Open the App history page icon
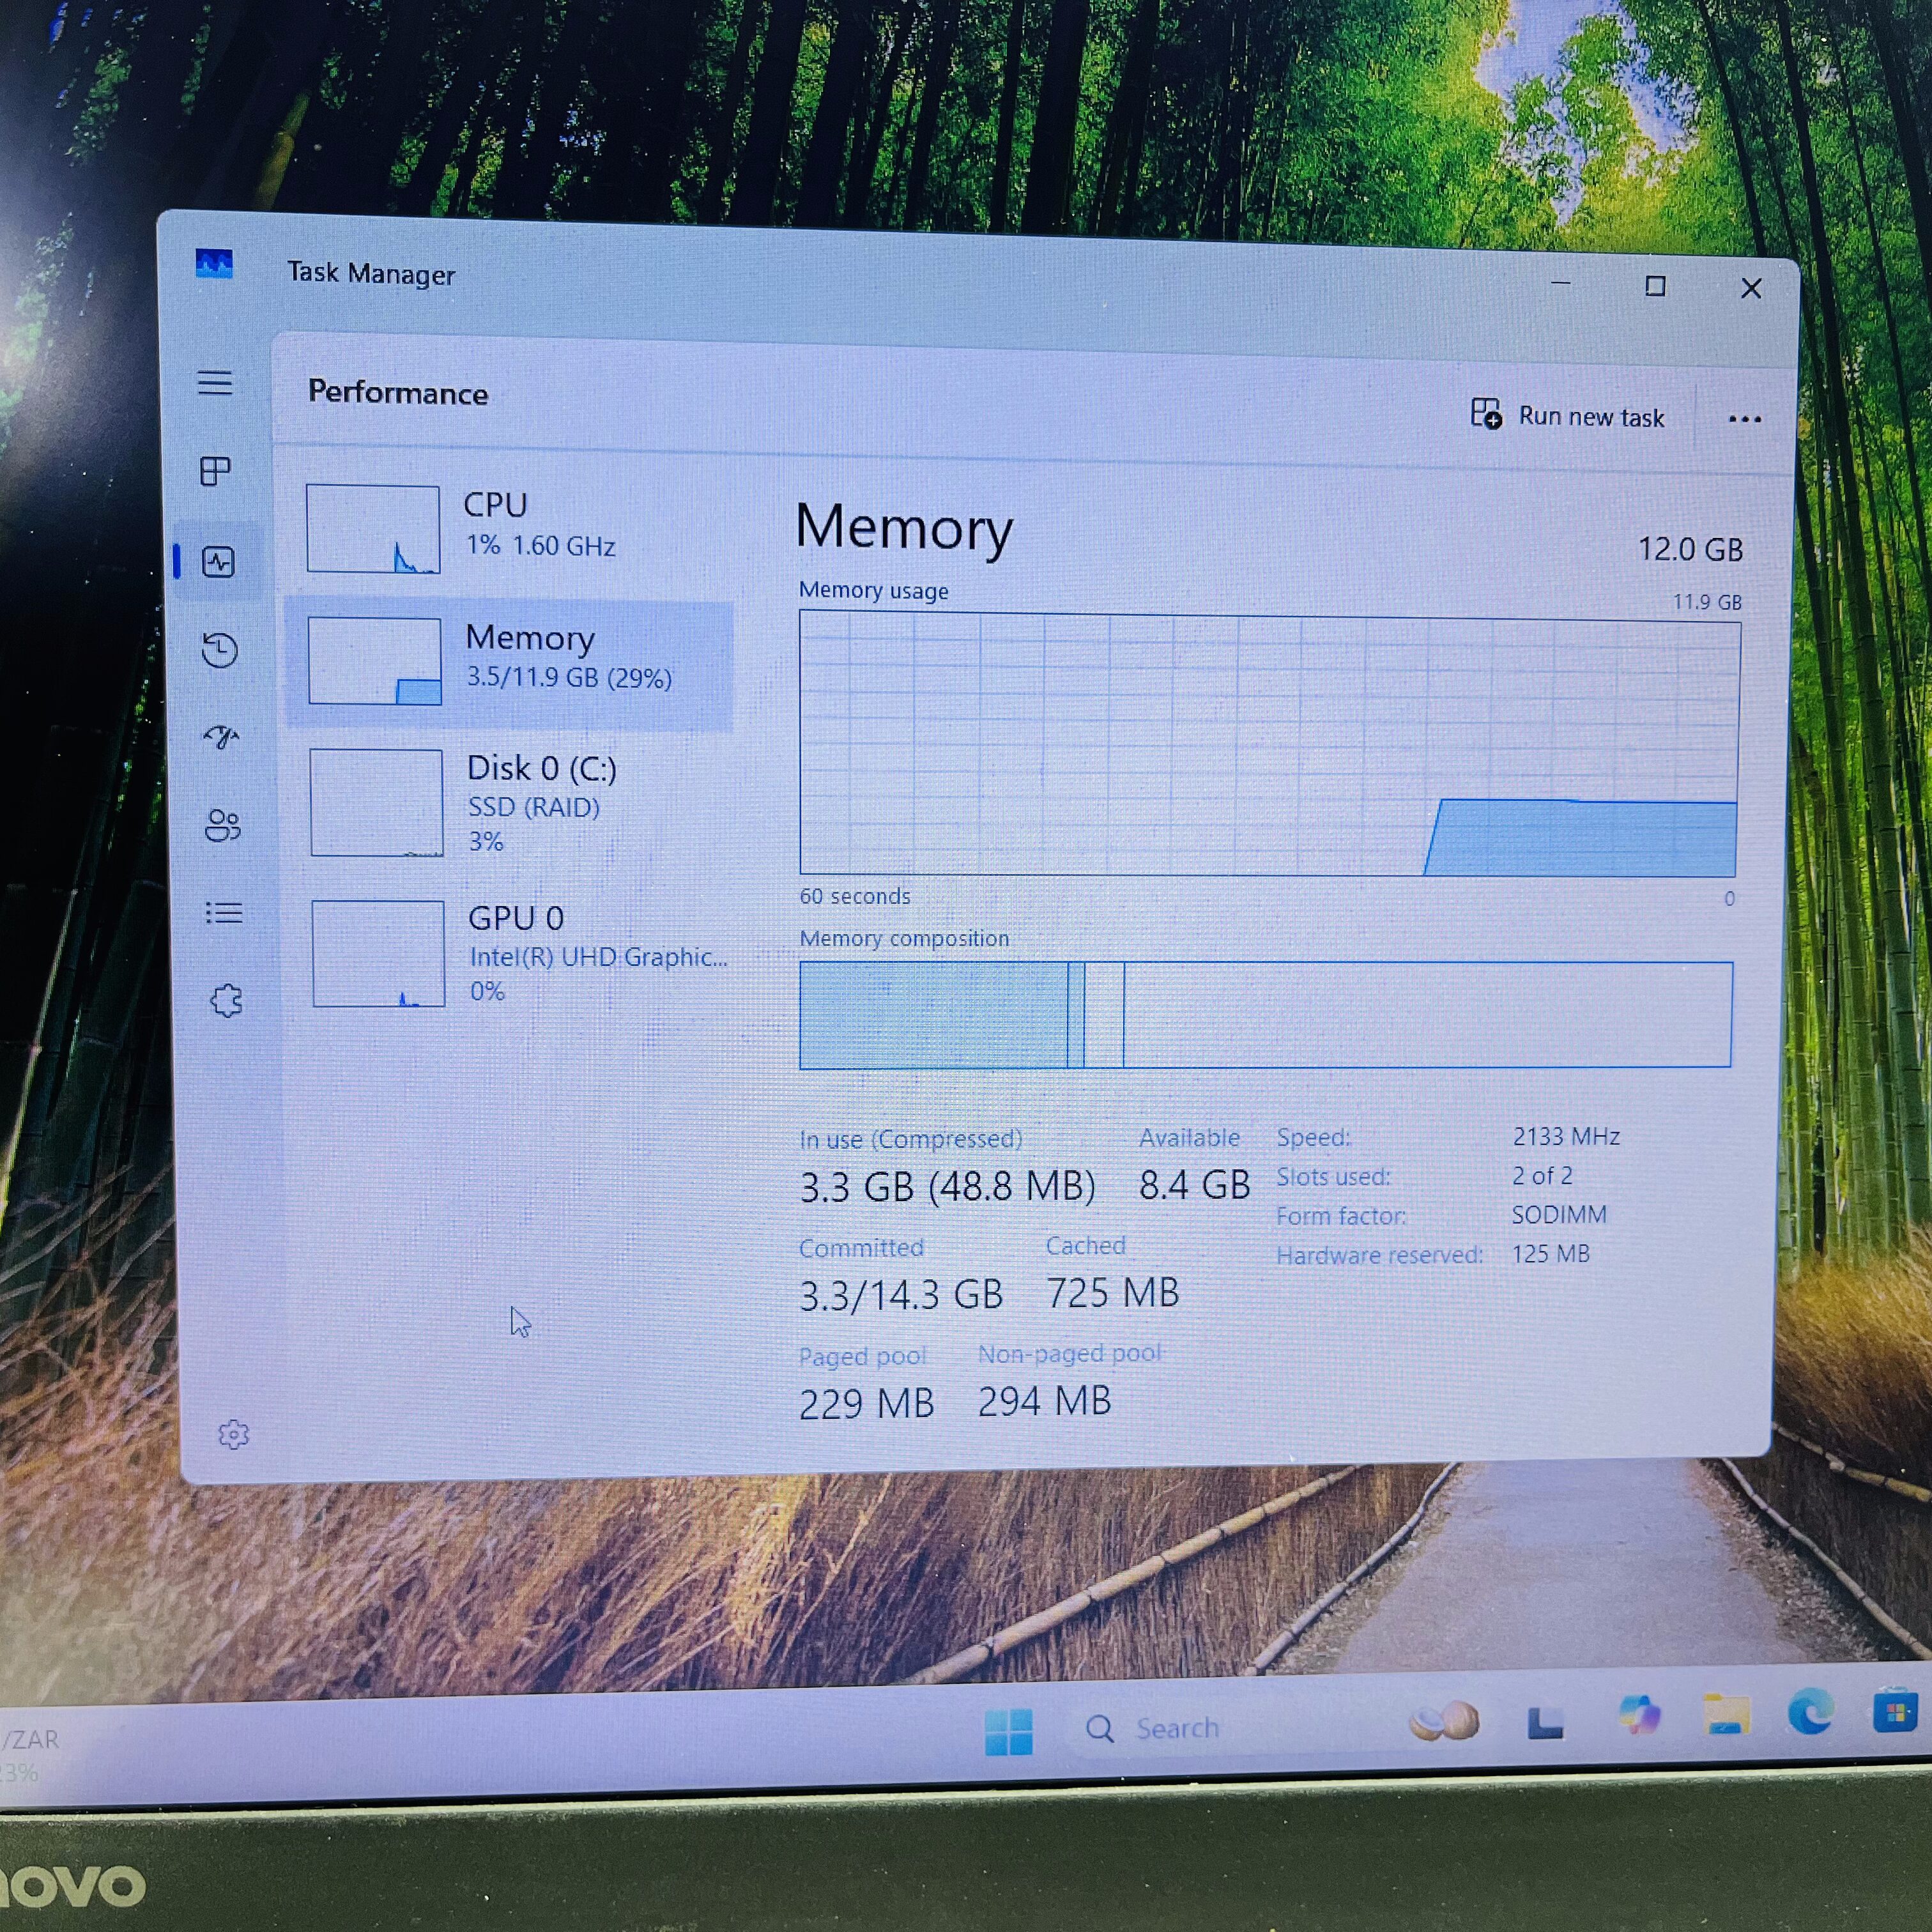 pyautogui.click(x=219, y=650)
